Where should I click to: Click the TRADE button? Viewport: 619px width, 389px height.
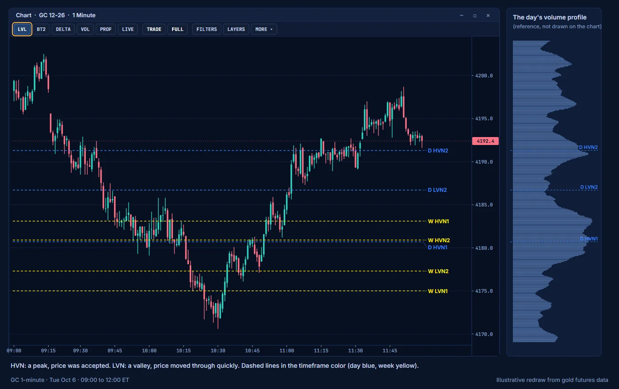click(154, 29)
